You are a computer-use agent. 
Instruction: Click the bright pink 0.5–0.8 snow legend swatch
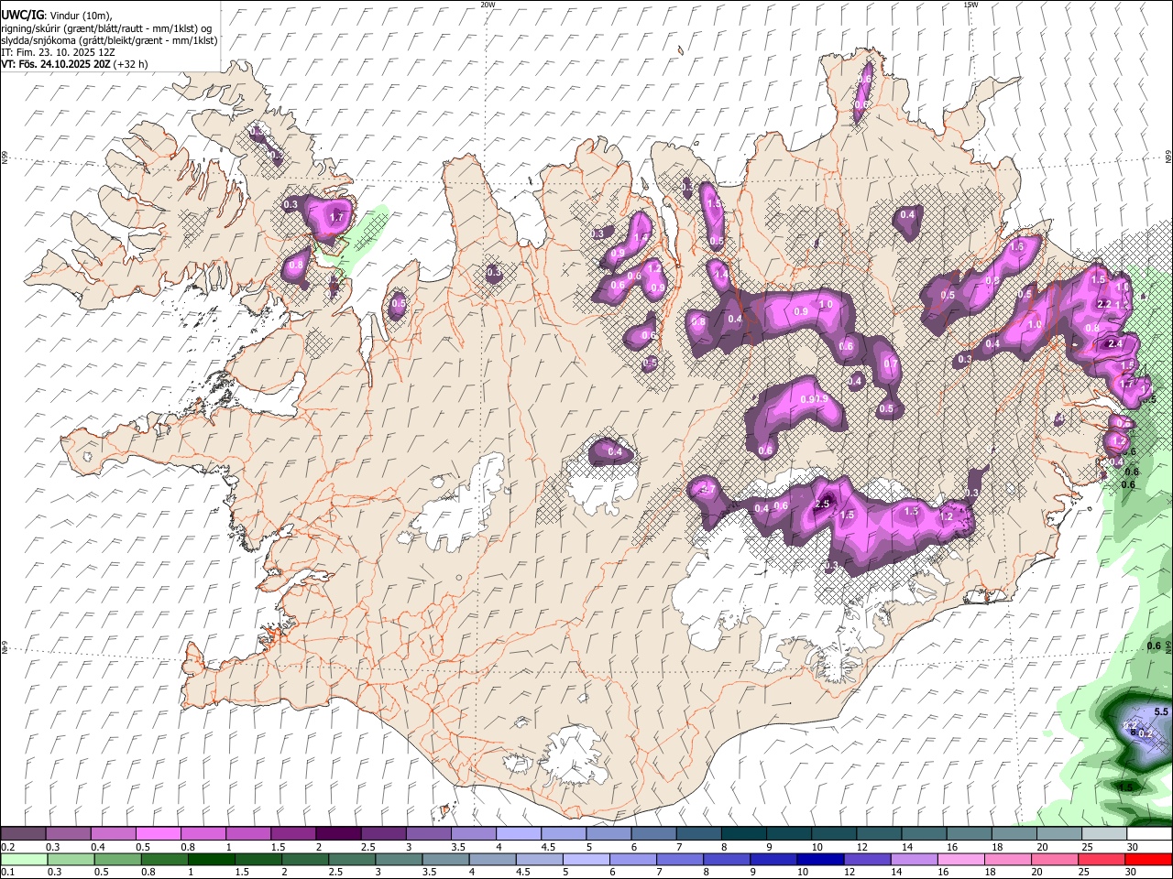click(x=159, y=834)
